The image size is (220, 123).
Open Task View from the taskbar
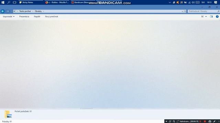click(14, 2)
